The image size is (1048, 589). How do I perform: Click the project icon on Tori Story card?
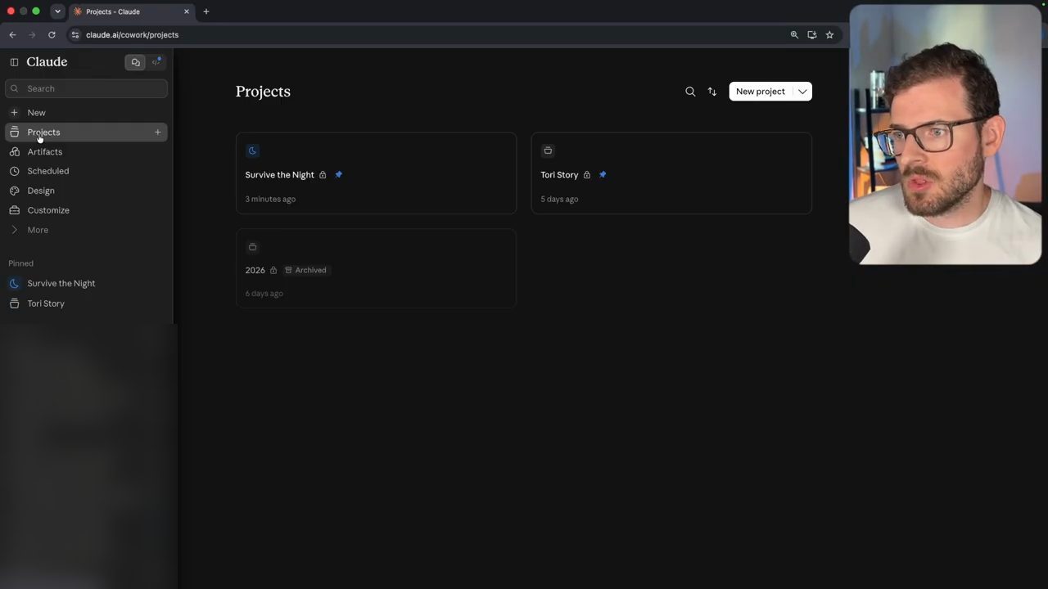(548, 151)
